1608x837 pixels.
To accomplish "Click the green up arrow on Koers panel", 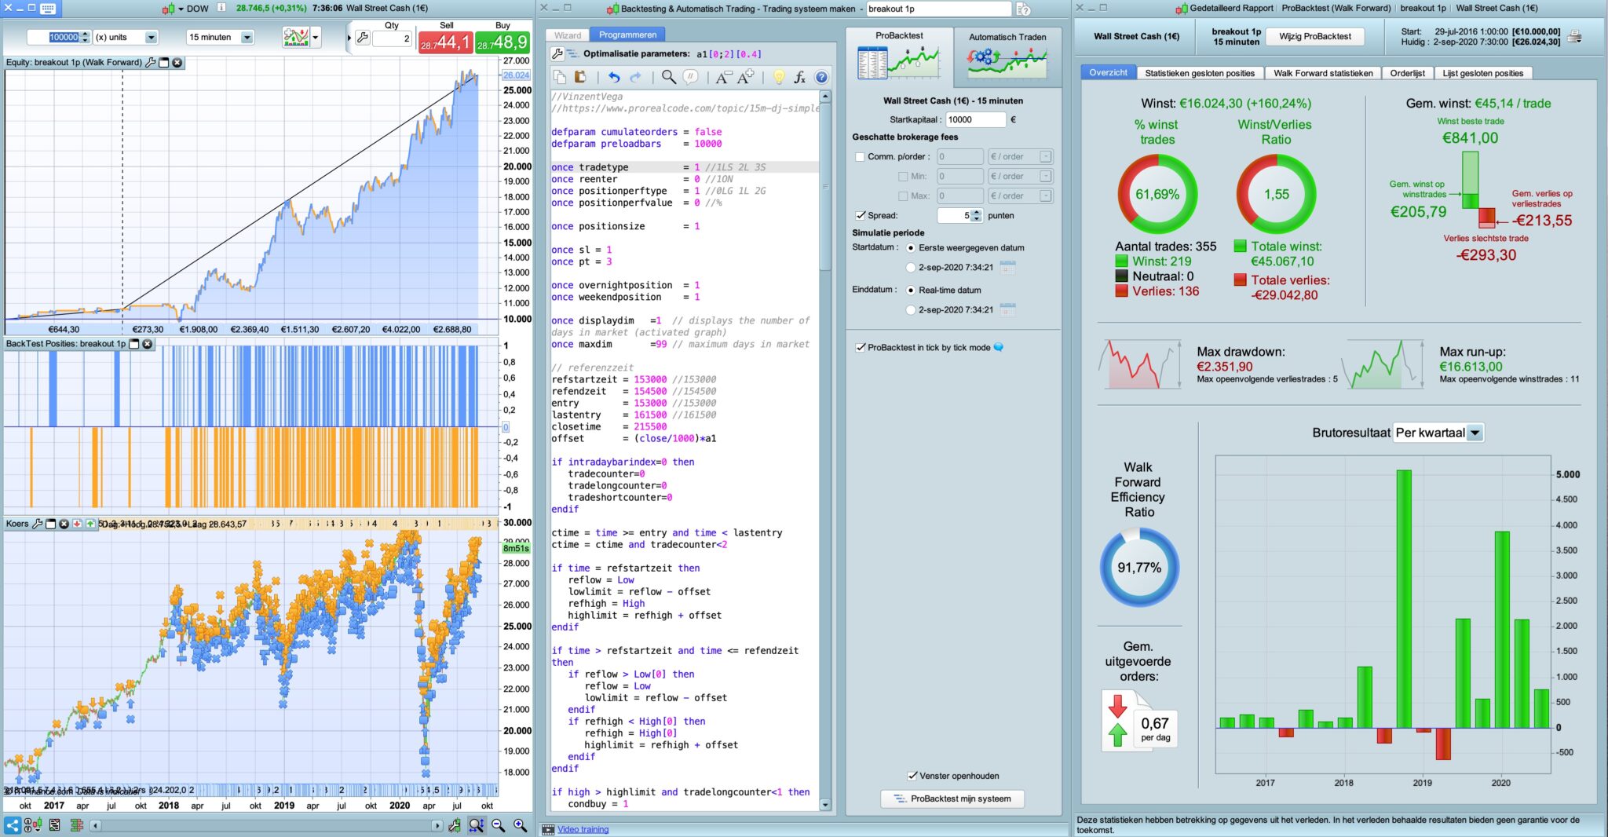I will (90, 524).
